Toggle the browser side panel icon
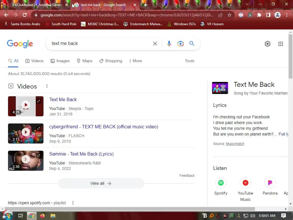The width and height of the screenshot is (293, 220). click(268, 15)
